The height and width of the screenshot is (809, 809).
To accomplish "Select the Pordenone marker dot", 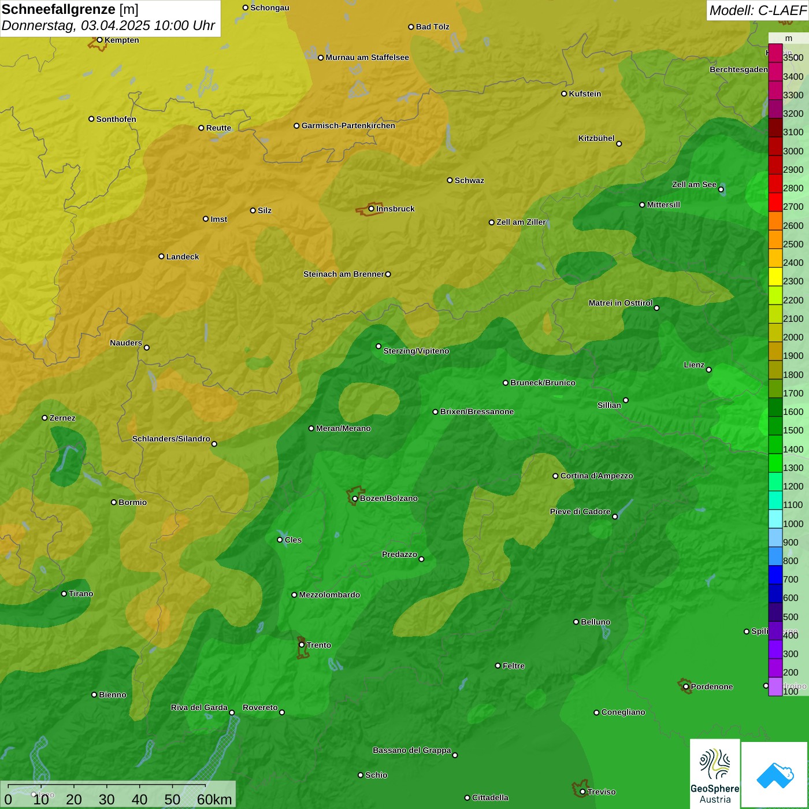I will 686,687.
